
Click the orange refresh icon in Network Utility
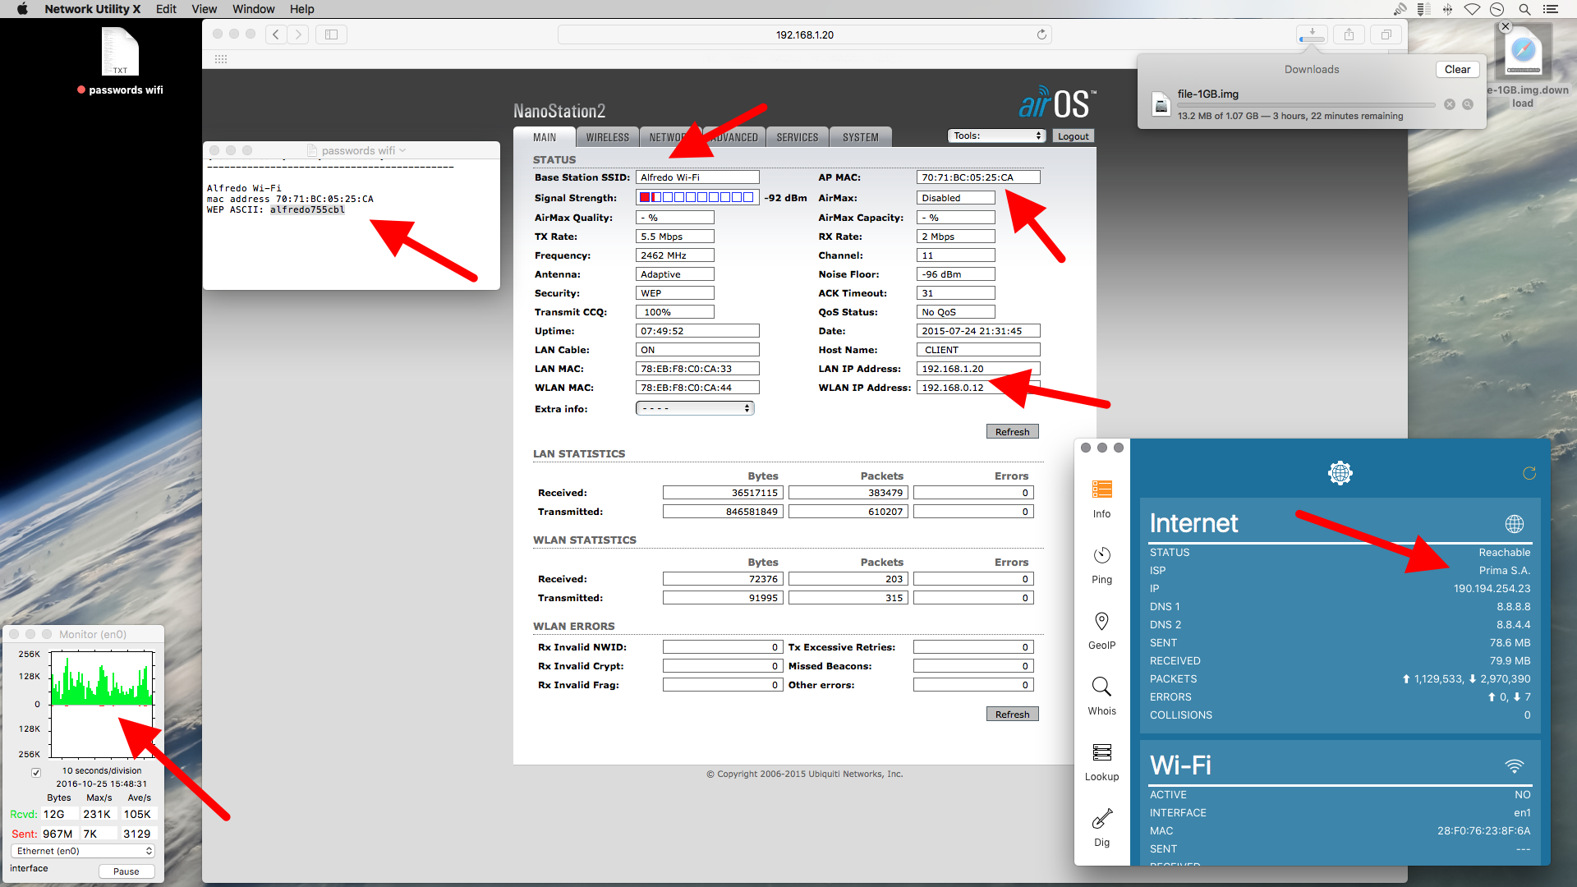(1529, 473)
